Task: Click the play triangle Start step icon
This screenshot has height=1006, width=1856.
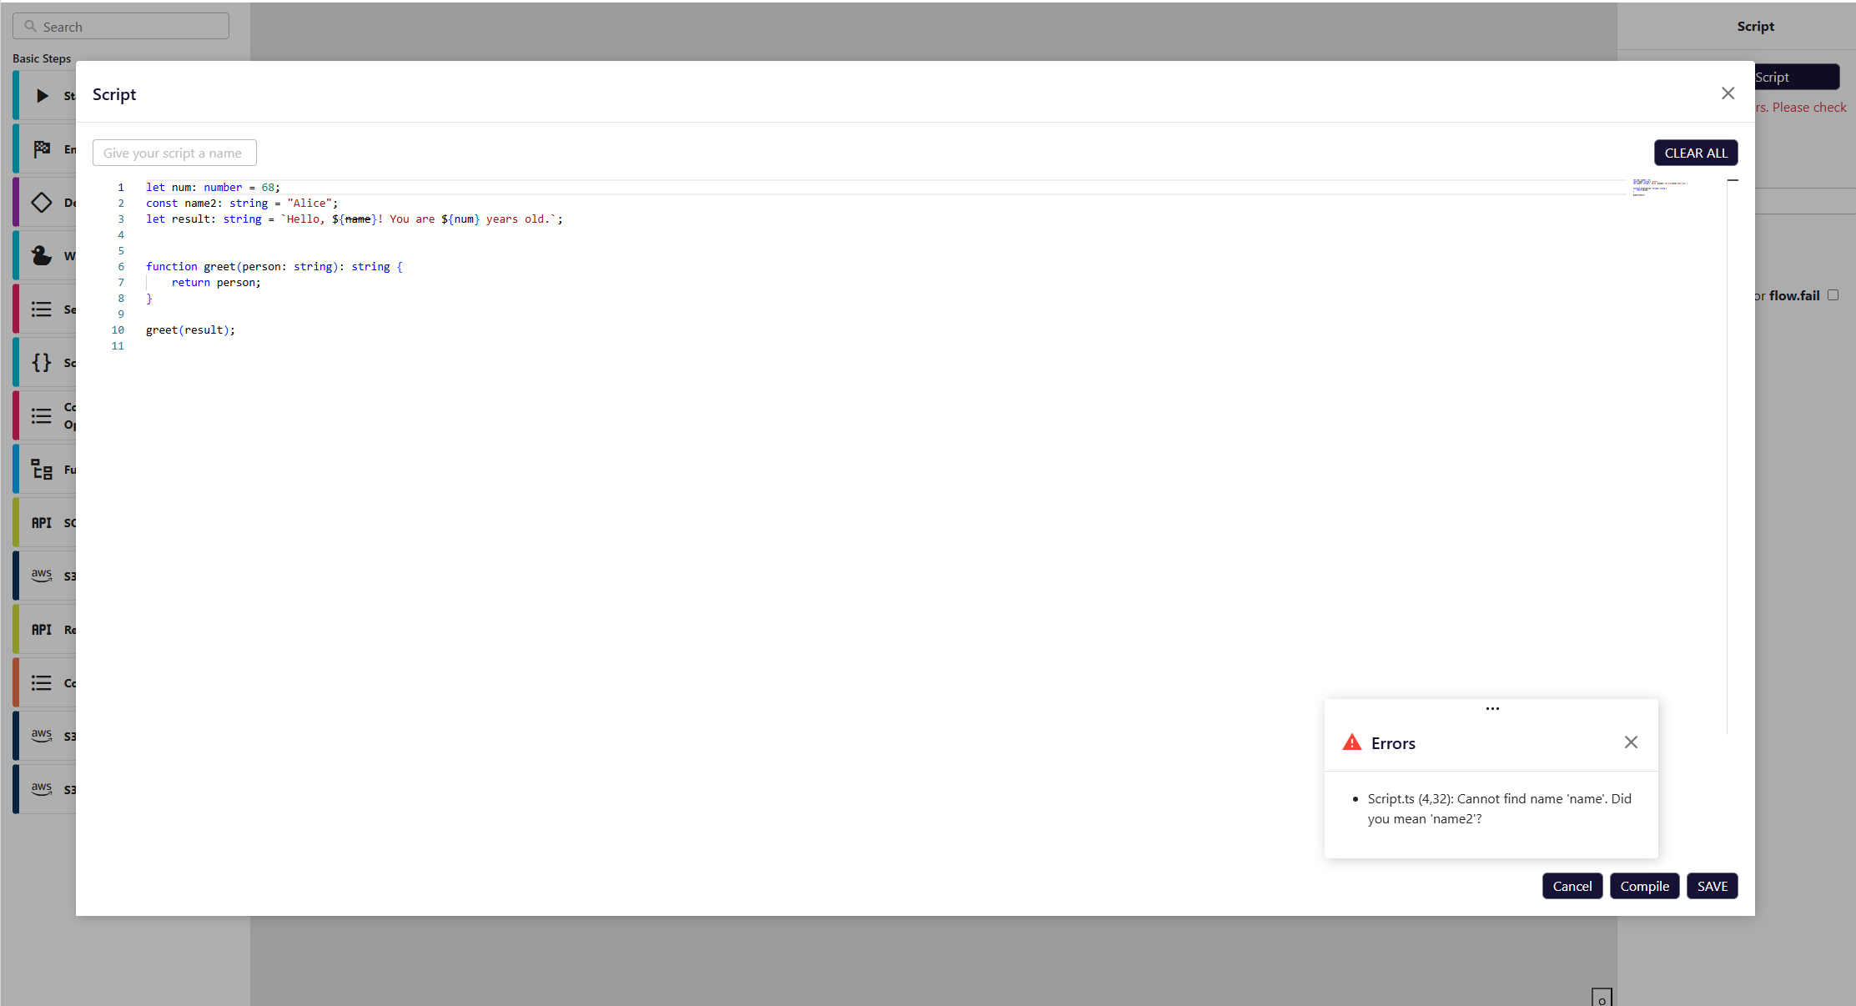Action: [x=42, y=96]
